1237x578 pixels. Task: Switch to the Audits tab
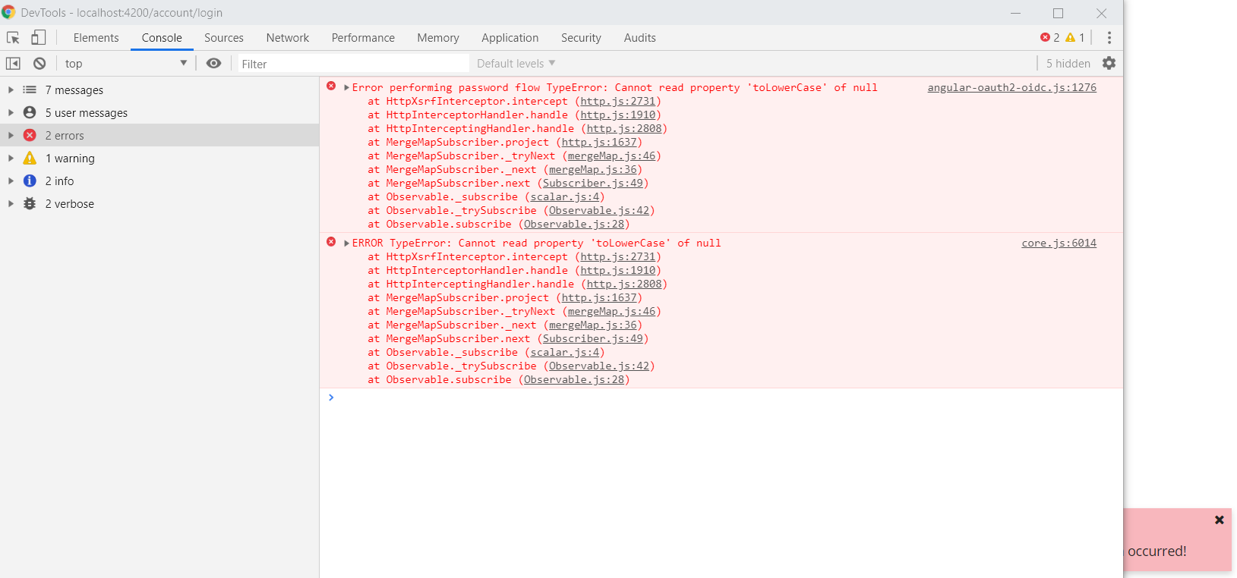pyautogui.click(x=640, y=38)
